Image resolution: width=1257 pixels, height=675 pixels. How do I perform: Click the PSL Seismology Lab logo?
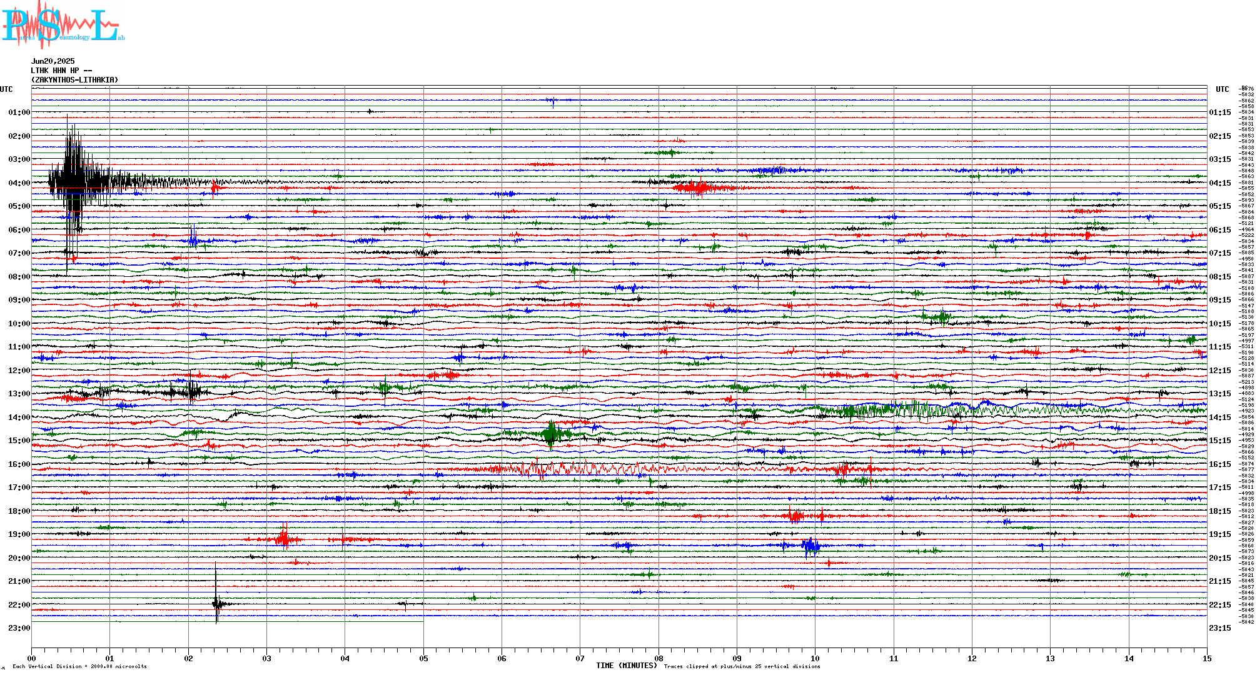[x=63, y=24]
